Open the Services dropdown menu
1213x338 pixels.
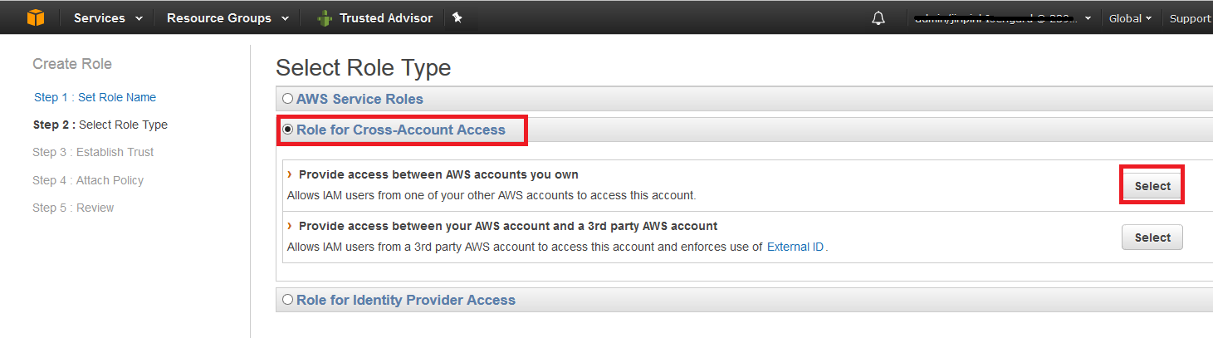click(108, 18)
